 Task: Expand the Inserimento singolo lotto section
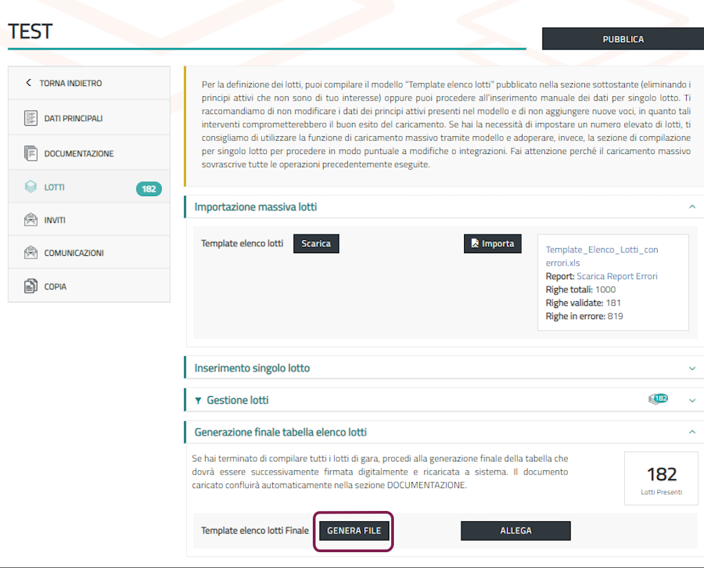click(x=692, y=368)
